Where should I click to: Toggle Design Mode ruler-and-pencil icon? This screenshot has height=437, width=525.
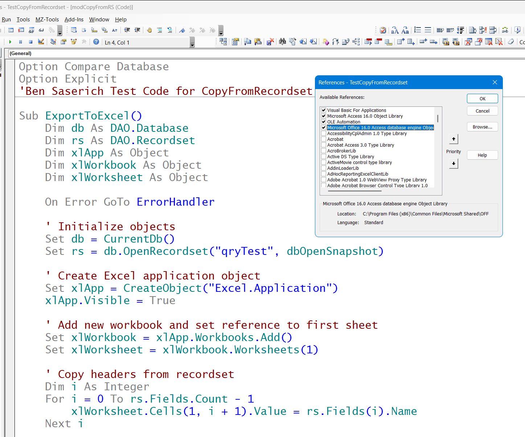(x=41, y=42)
